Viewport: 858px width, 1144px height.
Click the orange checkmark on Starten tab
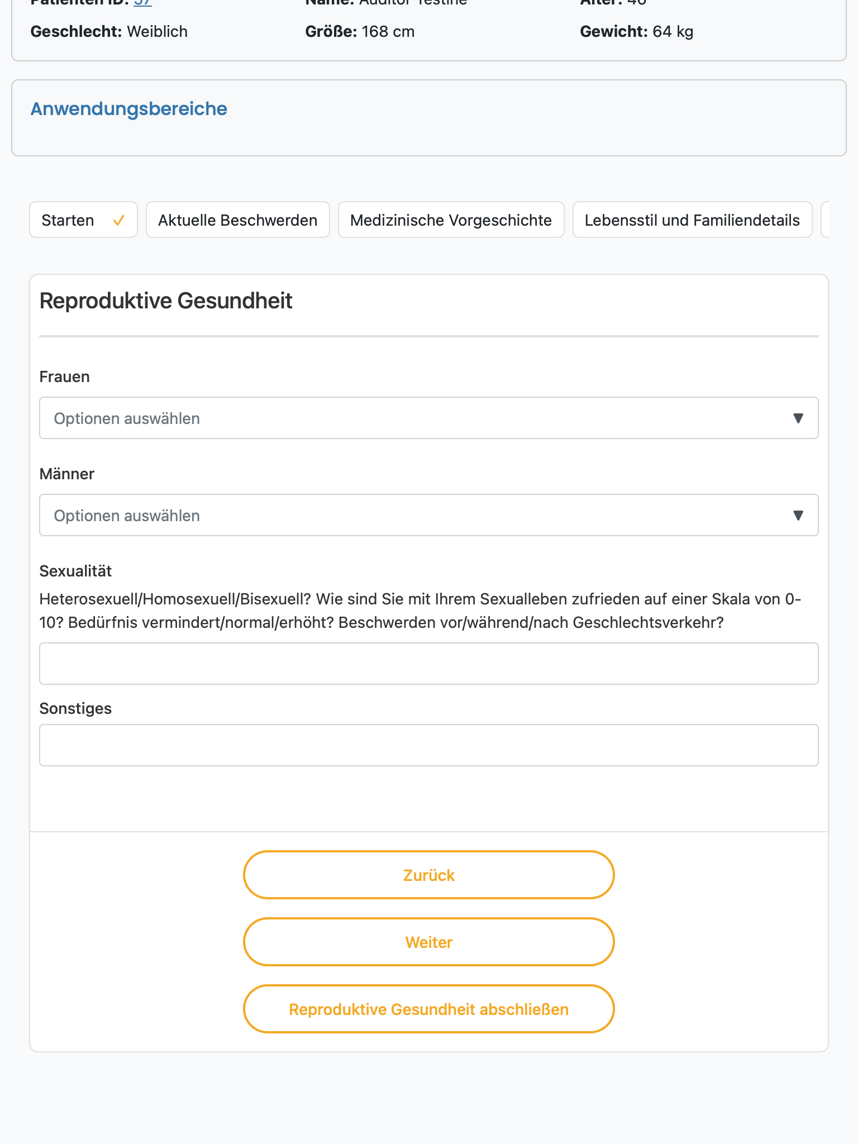118,221
